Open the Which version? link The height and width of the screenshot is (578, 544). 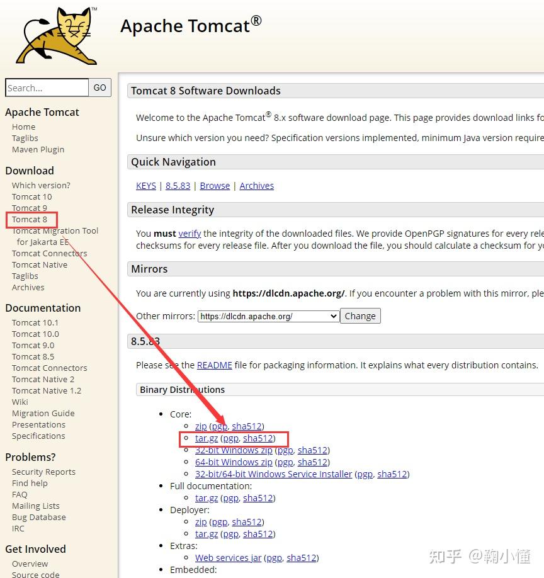point(41,185)
